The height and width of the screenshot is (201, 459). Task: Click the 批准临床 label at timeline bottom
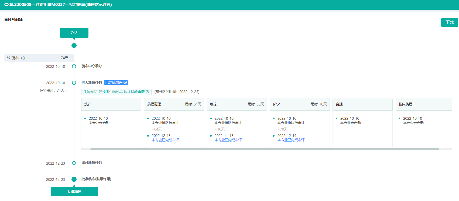click(x=74, y=191)
